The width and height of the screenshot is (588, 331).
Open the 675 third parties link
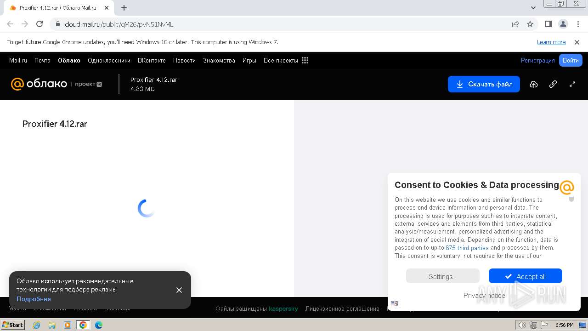[x=467, y=248]
